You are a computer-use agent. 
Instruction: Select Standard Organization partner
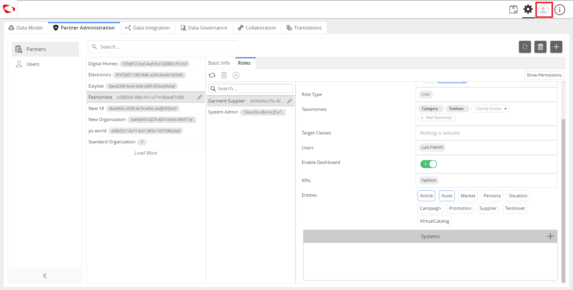point(146,142)
